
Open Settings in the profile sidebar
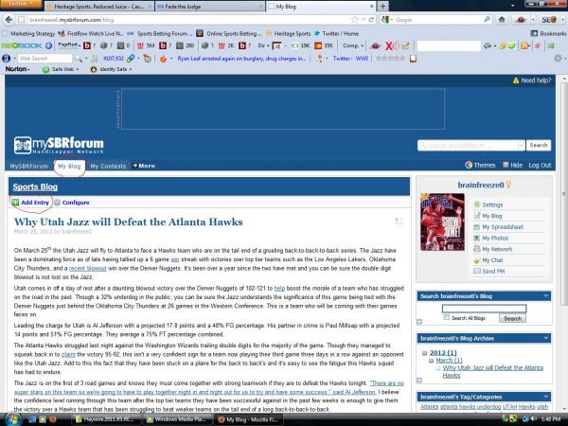[492, 204]
